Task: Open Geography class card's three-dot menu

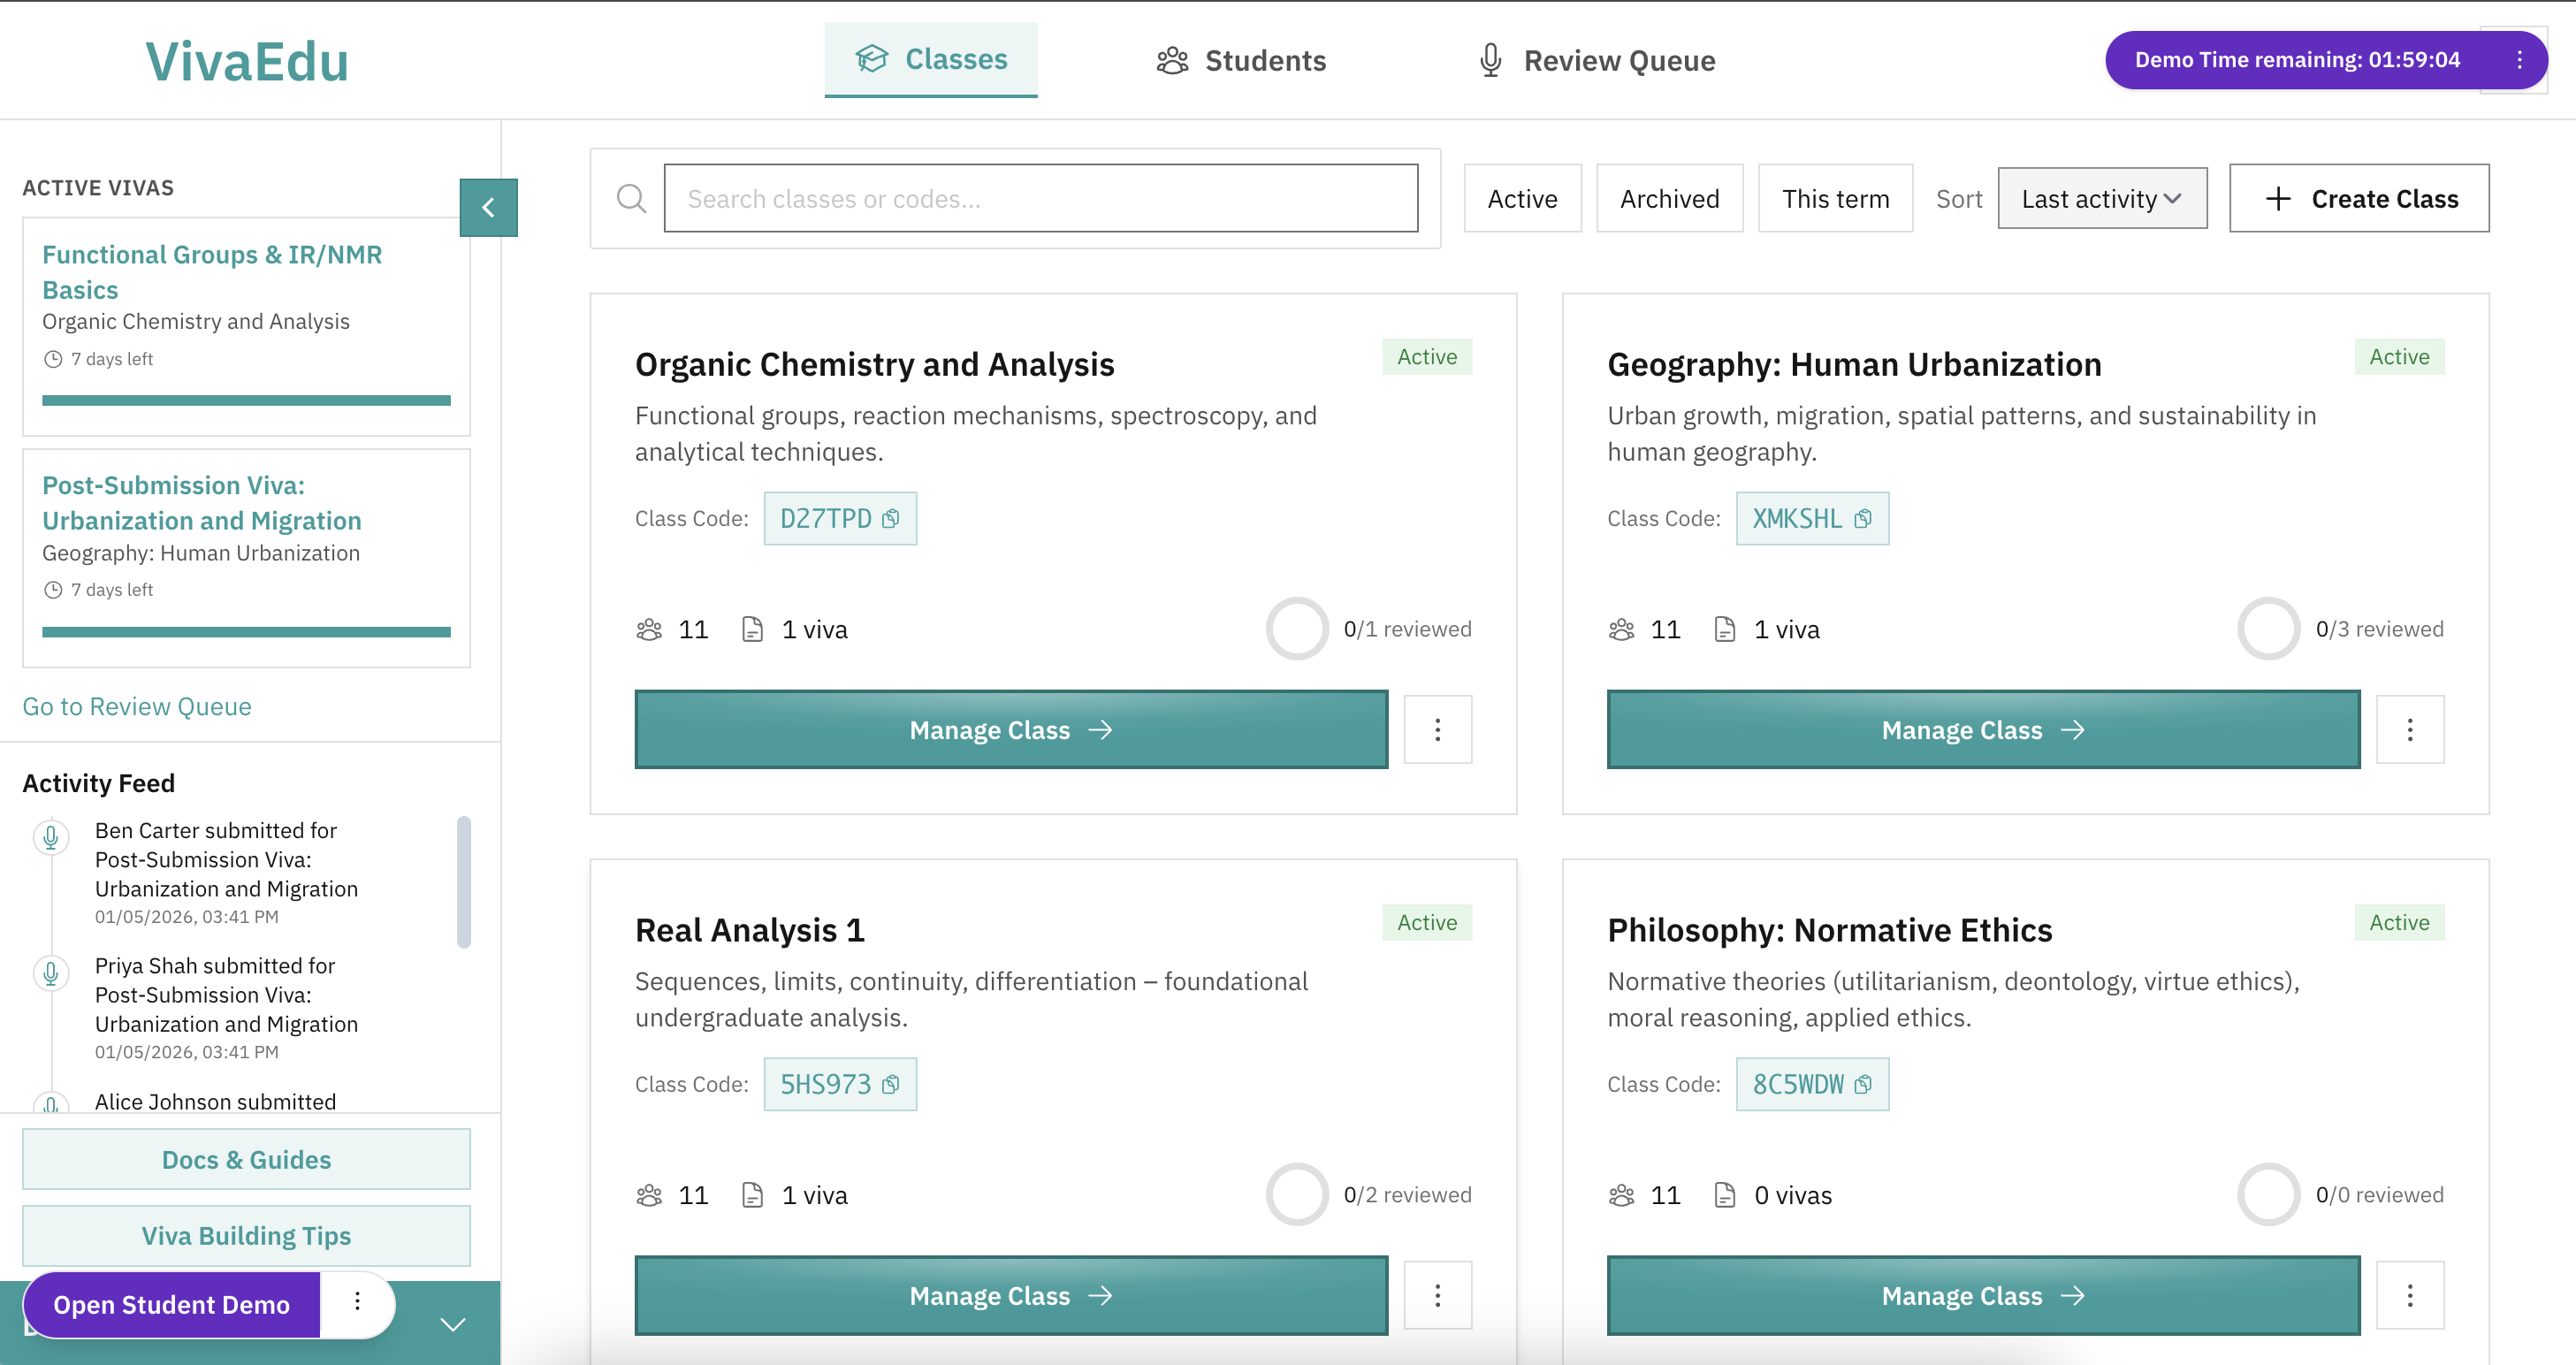Action: click(x=2409, y=729)
